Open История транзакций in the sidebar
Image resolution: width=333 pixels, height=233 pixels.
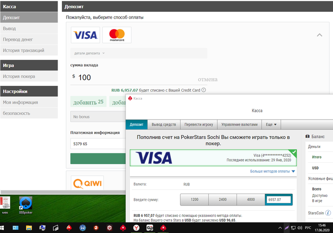coord(29,50)
